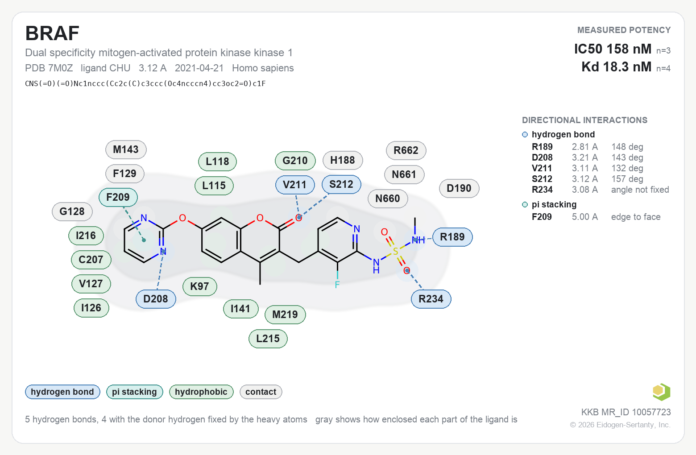Click the F209 pi stacking residue

tap(118, 197)
